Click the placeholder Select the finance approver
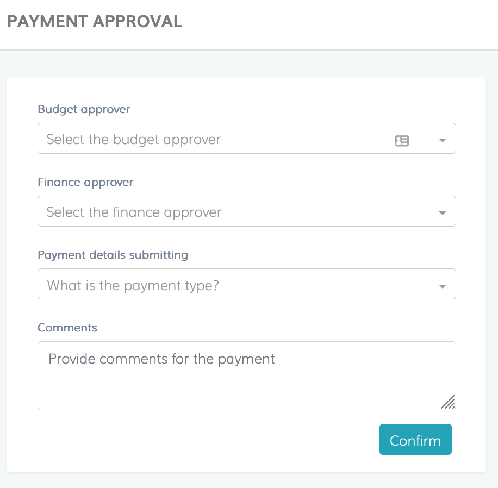The image size is (498, 488). coord(134,212)
